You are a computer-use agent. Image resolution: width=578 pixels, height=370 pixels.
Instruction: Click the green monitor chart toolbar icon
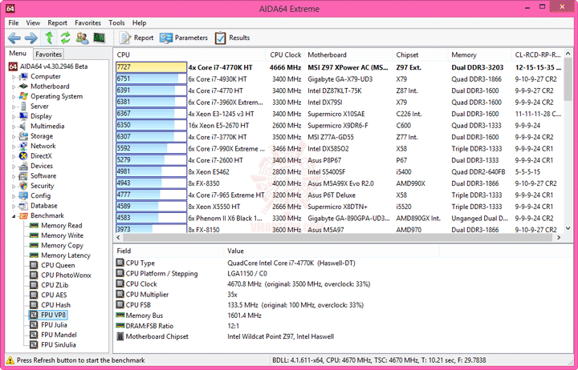tap(100, 38)
